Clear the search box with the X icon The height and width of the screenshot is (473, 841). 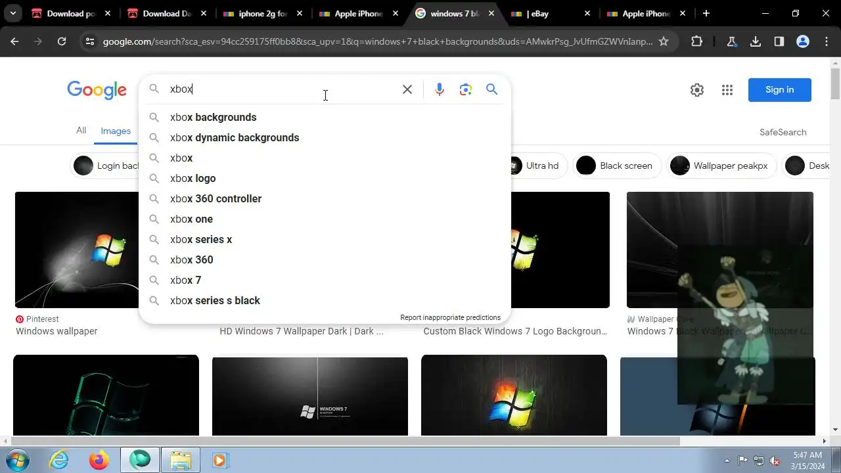pos(407,89)
